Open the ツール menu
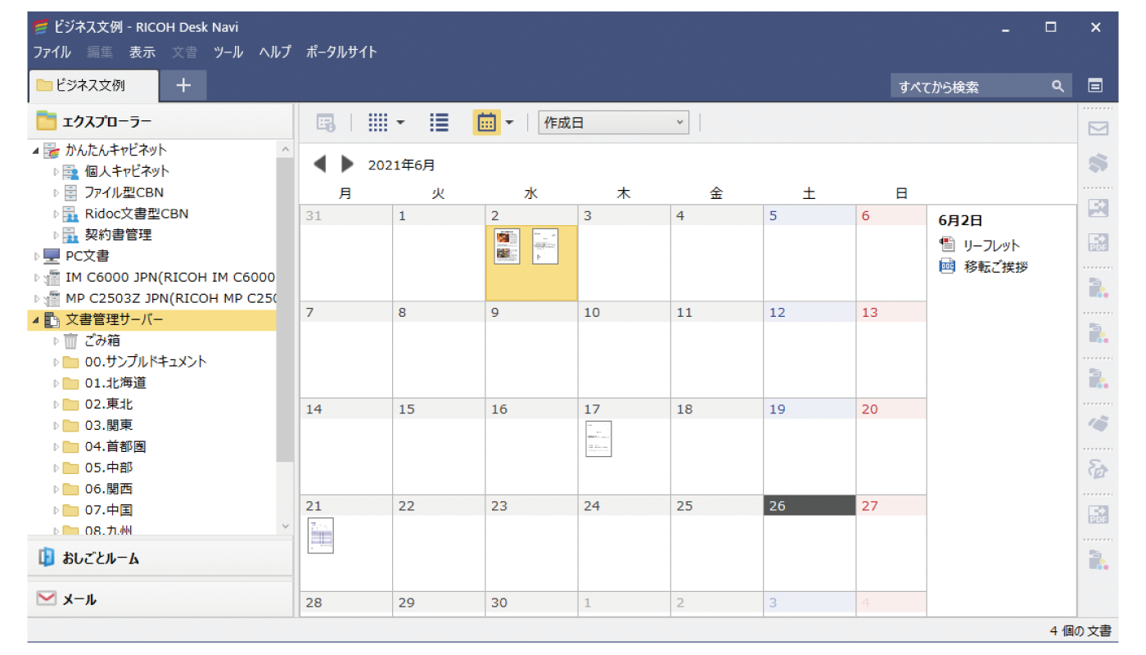 (x=228, y=52)
